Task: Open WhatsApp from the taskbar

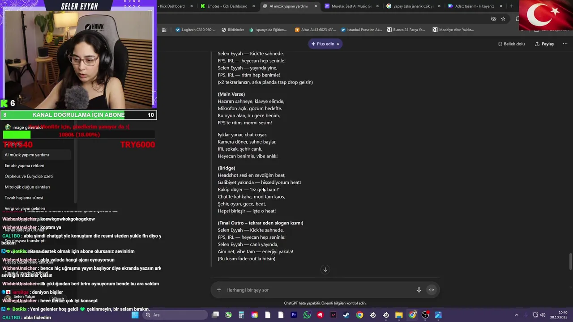Action: 307,315
